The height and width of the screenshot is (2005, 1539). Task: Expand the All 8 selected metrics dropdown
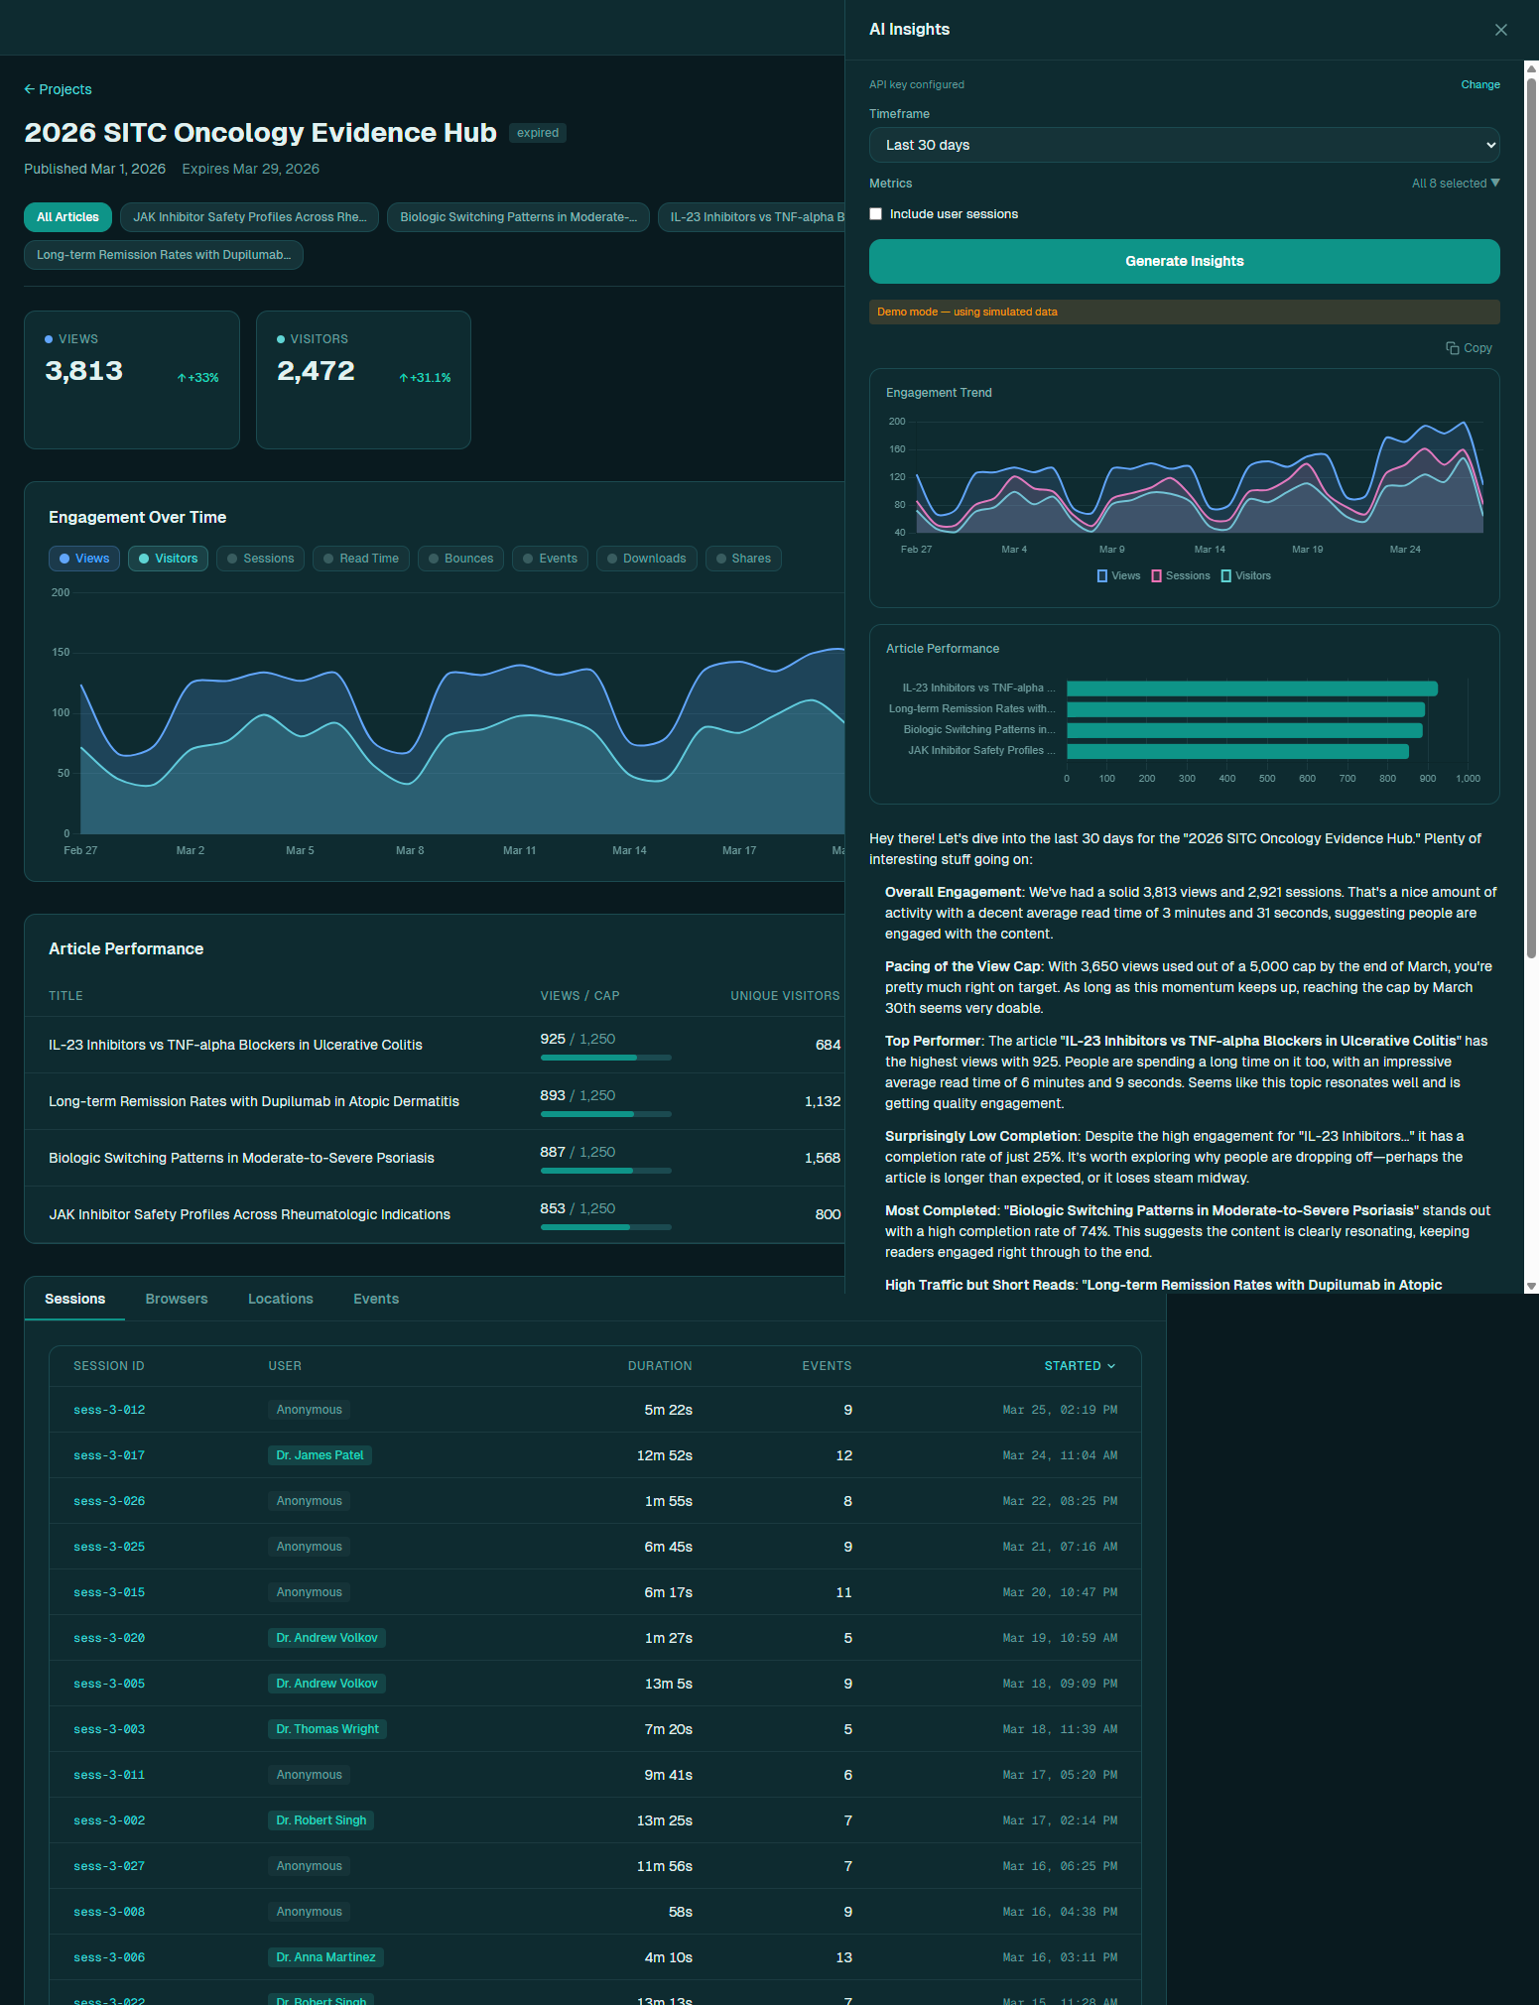(1456, 184)
